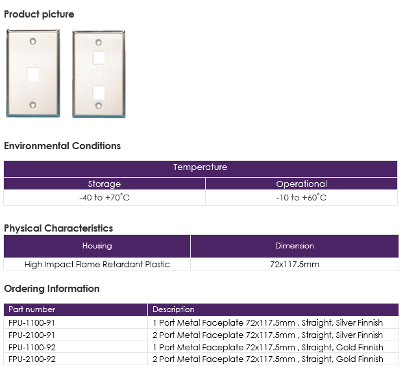This screenshot has height=373, width=405.
Task: Click the 2 Port Gold Finnish description
Action: point(267,359)
